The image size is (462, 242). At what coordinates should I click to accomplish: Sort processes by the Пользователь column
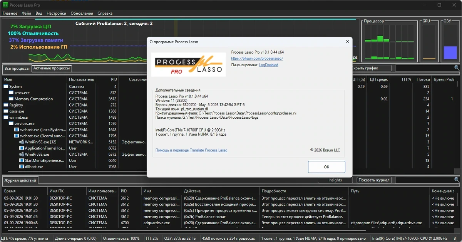82,79
